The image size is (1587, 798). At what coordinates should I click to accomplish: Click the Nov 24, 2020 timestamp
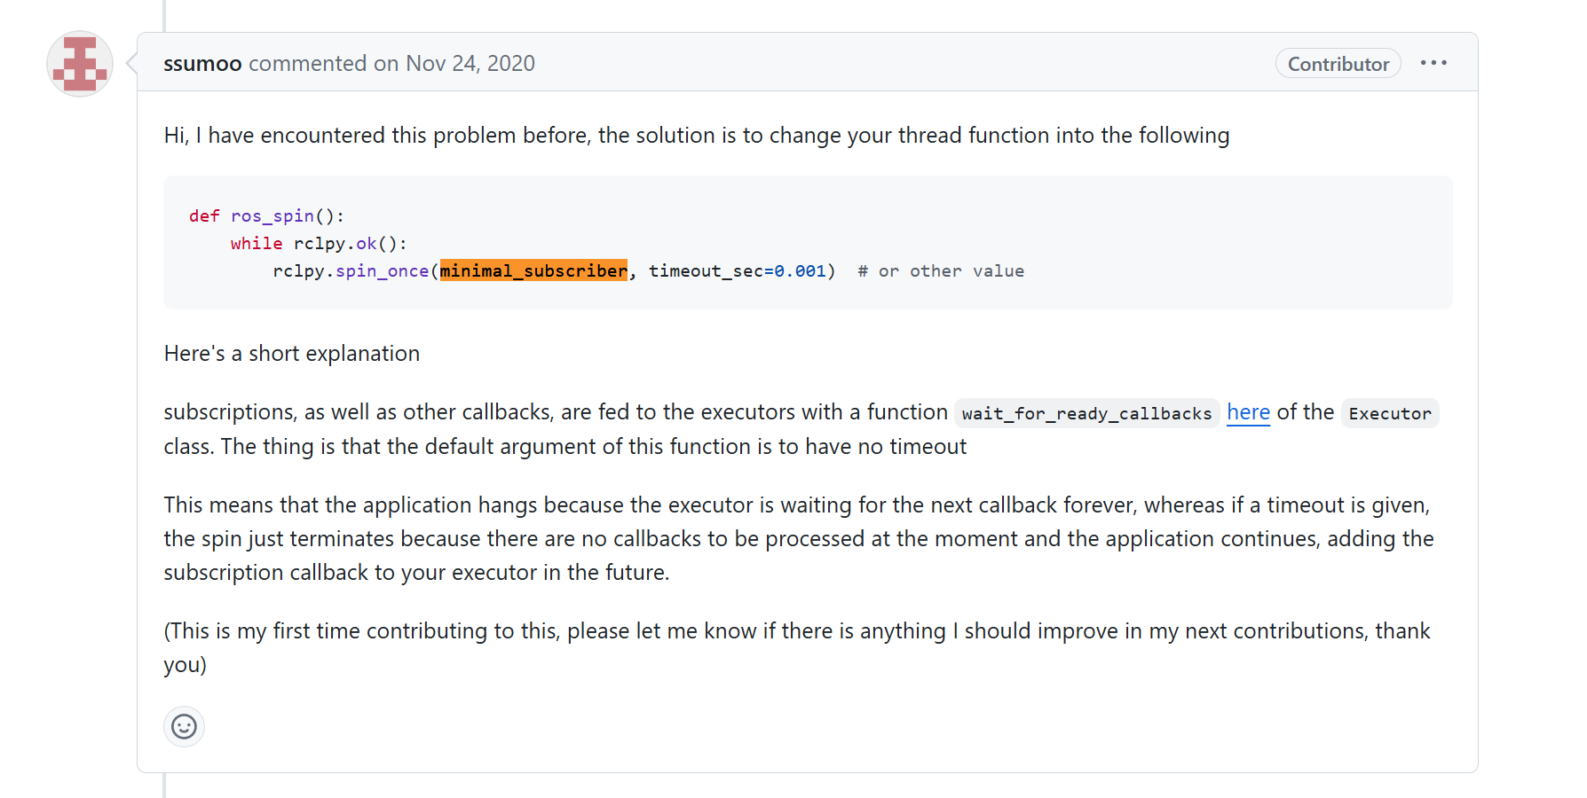pyautogui.click(x=470, y=64)
